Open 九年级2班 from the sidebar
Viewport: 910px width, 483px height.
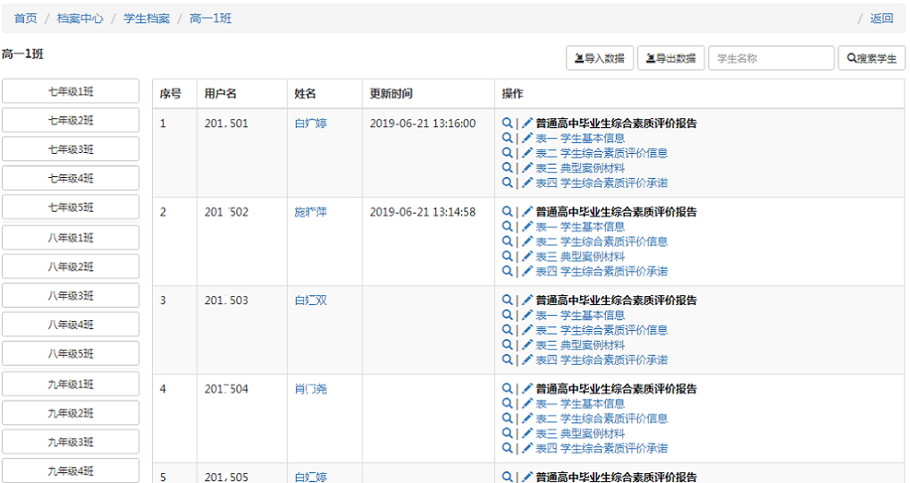71,413
